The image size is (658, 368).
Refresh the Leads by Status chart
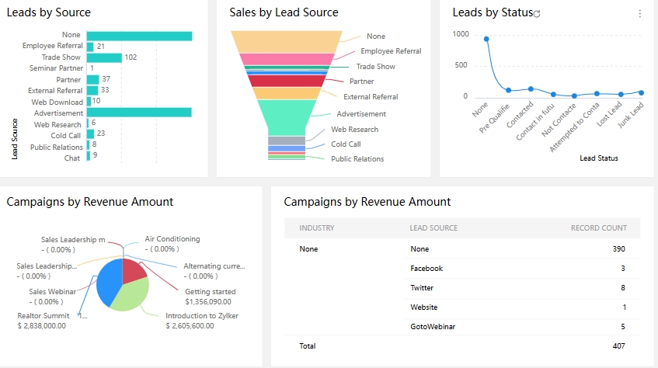537,14
